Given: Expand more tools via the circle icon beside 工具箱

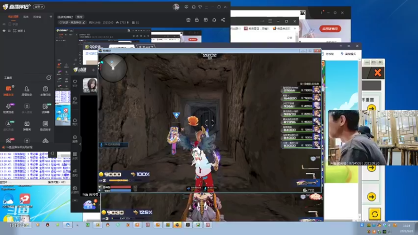Looking at the screenshot, I should 49,77.
